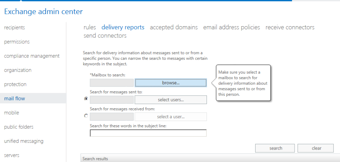The image size is (340, 162).
Task: Click the browse button for mailbox search
Action: point(171,83)
